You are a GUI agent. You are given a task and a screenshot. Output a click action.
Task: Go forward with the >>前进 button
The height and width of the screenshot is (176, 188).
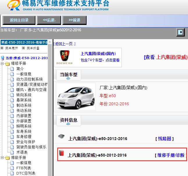pos(74,20)
